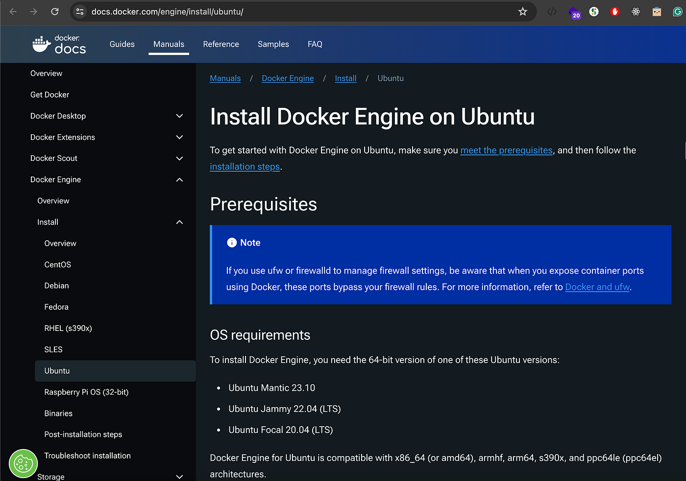Click the Note info icon in the callout
686x481 pixels.
point(232,243)
